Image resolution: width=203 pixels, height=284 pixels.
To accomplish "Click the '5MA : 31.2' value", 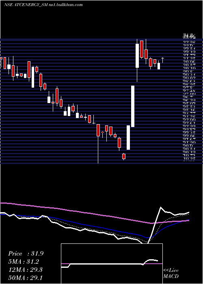I will click(24, 262).
